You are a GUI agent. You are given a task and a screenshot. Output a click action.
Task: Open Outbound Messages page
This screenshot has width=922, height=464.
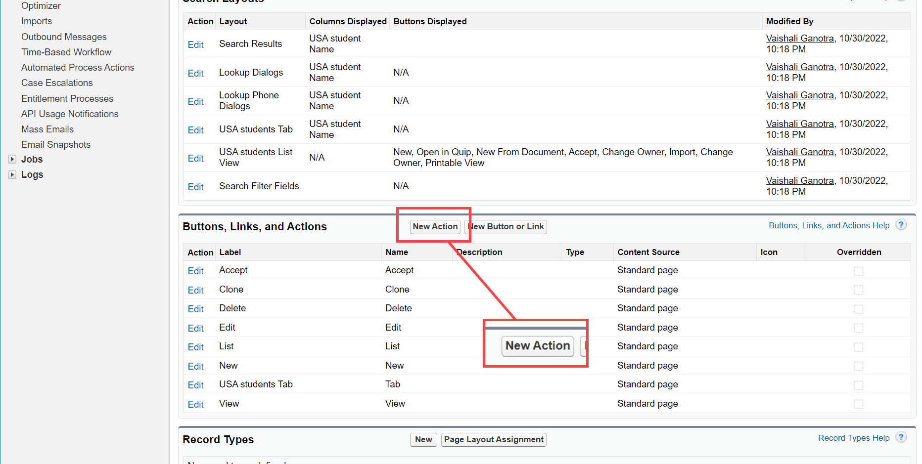tap(64, 37)
